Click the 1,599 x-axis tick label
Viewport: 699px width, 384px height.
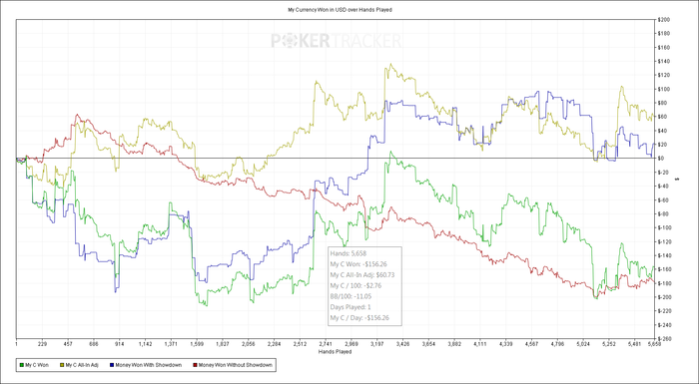[x=197, y=344]
